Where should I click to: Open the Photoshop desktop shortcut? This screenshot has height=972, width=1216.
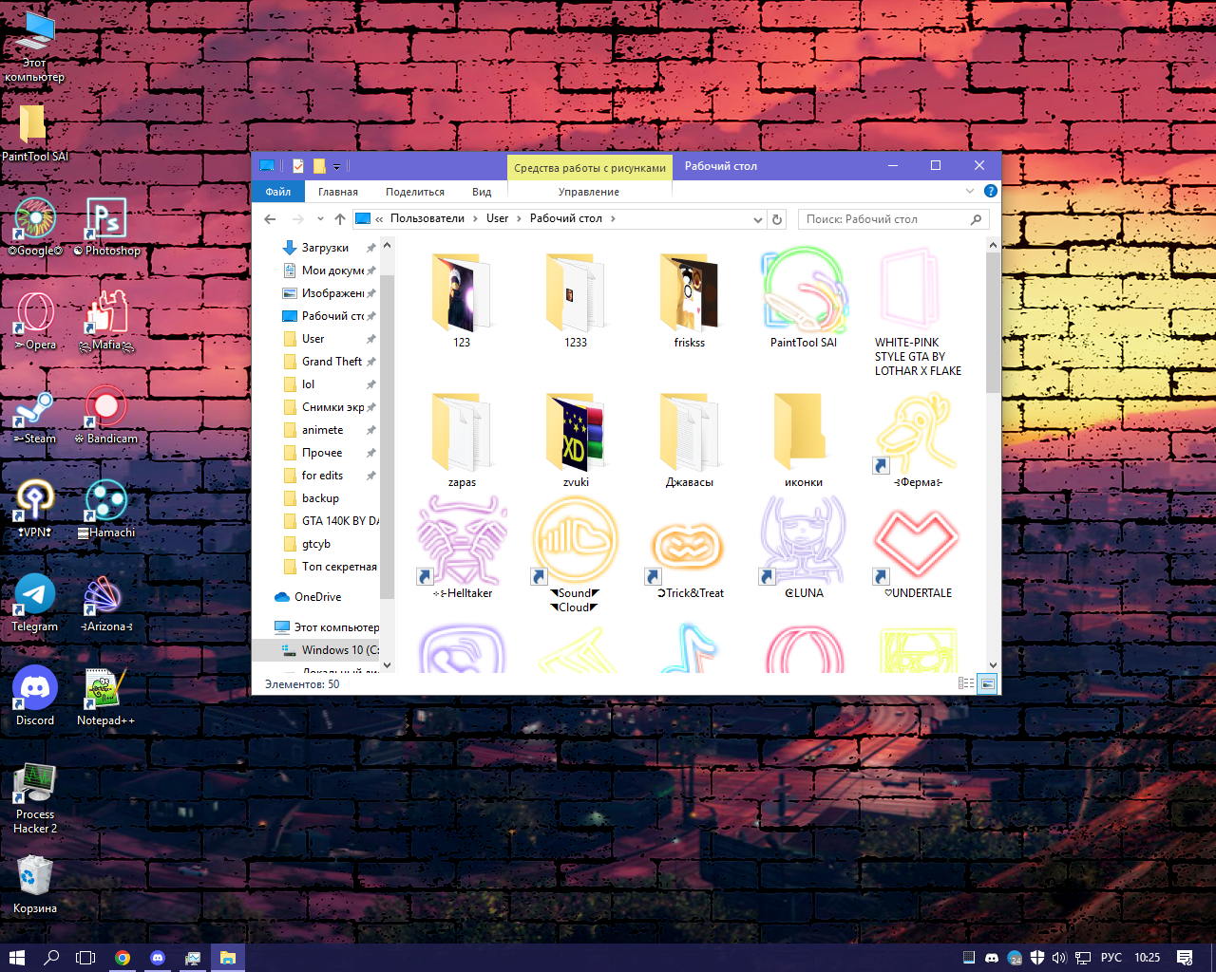pos(106,227)
